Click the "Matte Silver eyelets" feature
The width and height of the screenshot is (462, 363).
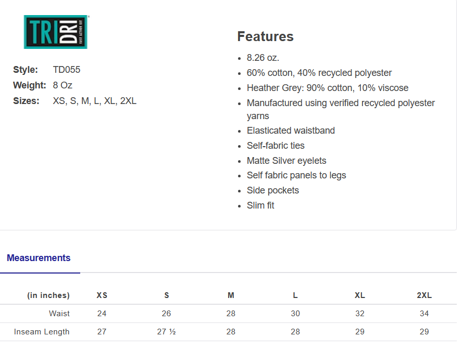(x=286, y=161)
